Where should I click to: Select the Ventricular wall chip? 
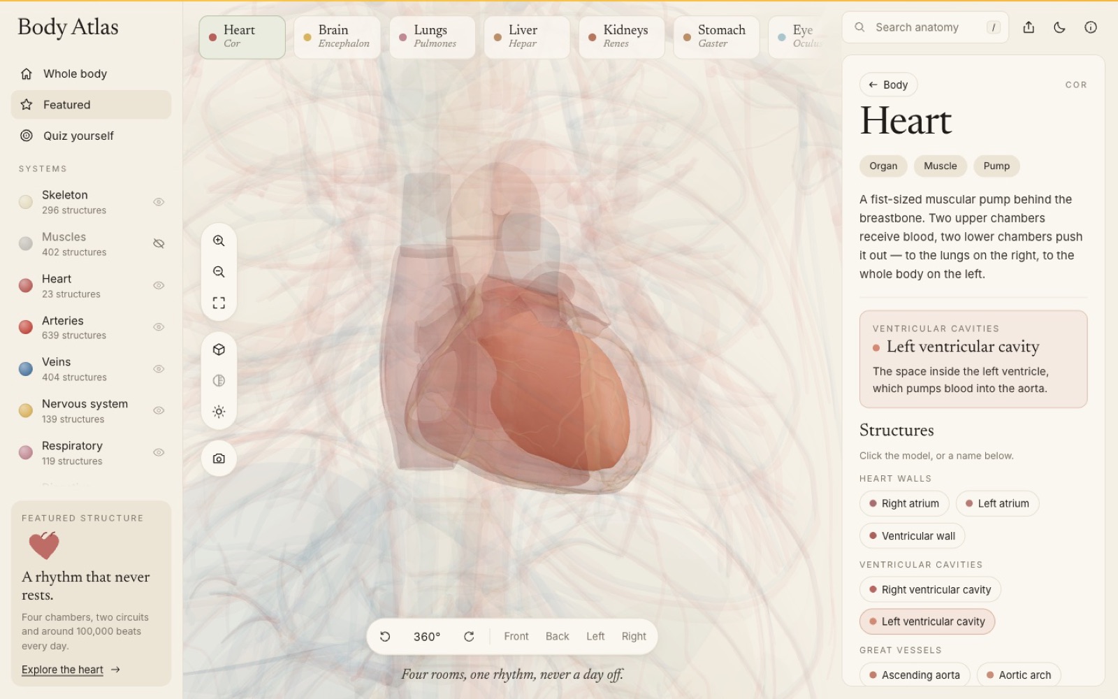(x=912, y=536)
